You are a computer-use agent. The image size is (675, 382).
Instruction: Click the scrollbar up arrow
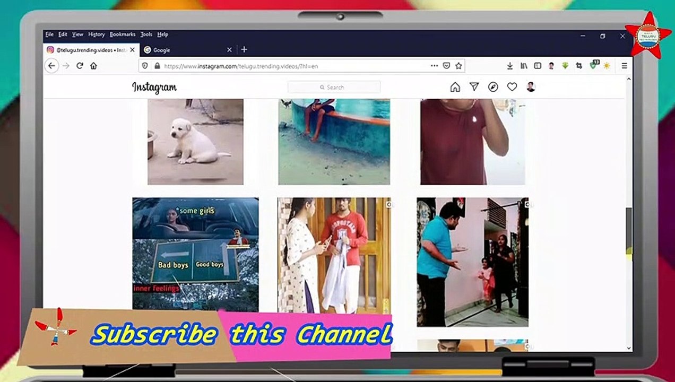pyautogui.click(x=629, y=79)
